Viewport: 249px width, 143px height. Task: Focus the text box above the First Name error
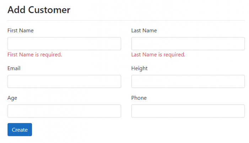coord(64,44)
